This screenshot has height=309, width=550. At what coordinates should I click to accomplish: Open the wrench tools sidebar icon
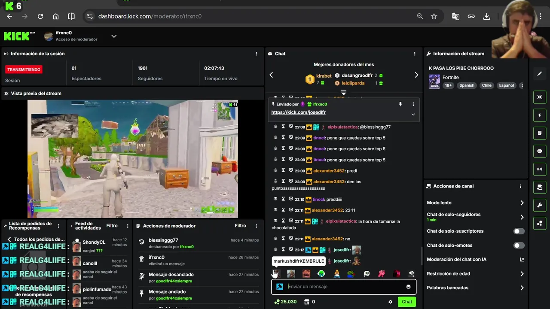(540, 205)
